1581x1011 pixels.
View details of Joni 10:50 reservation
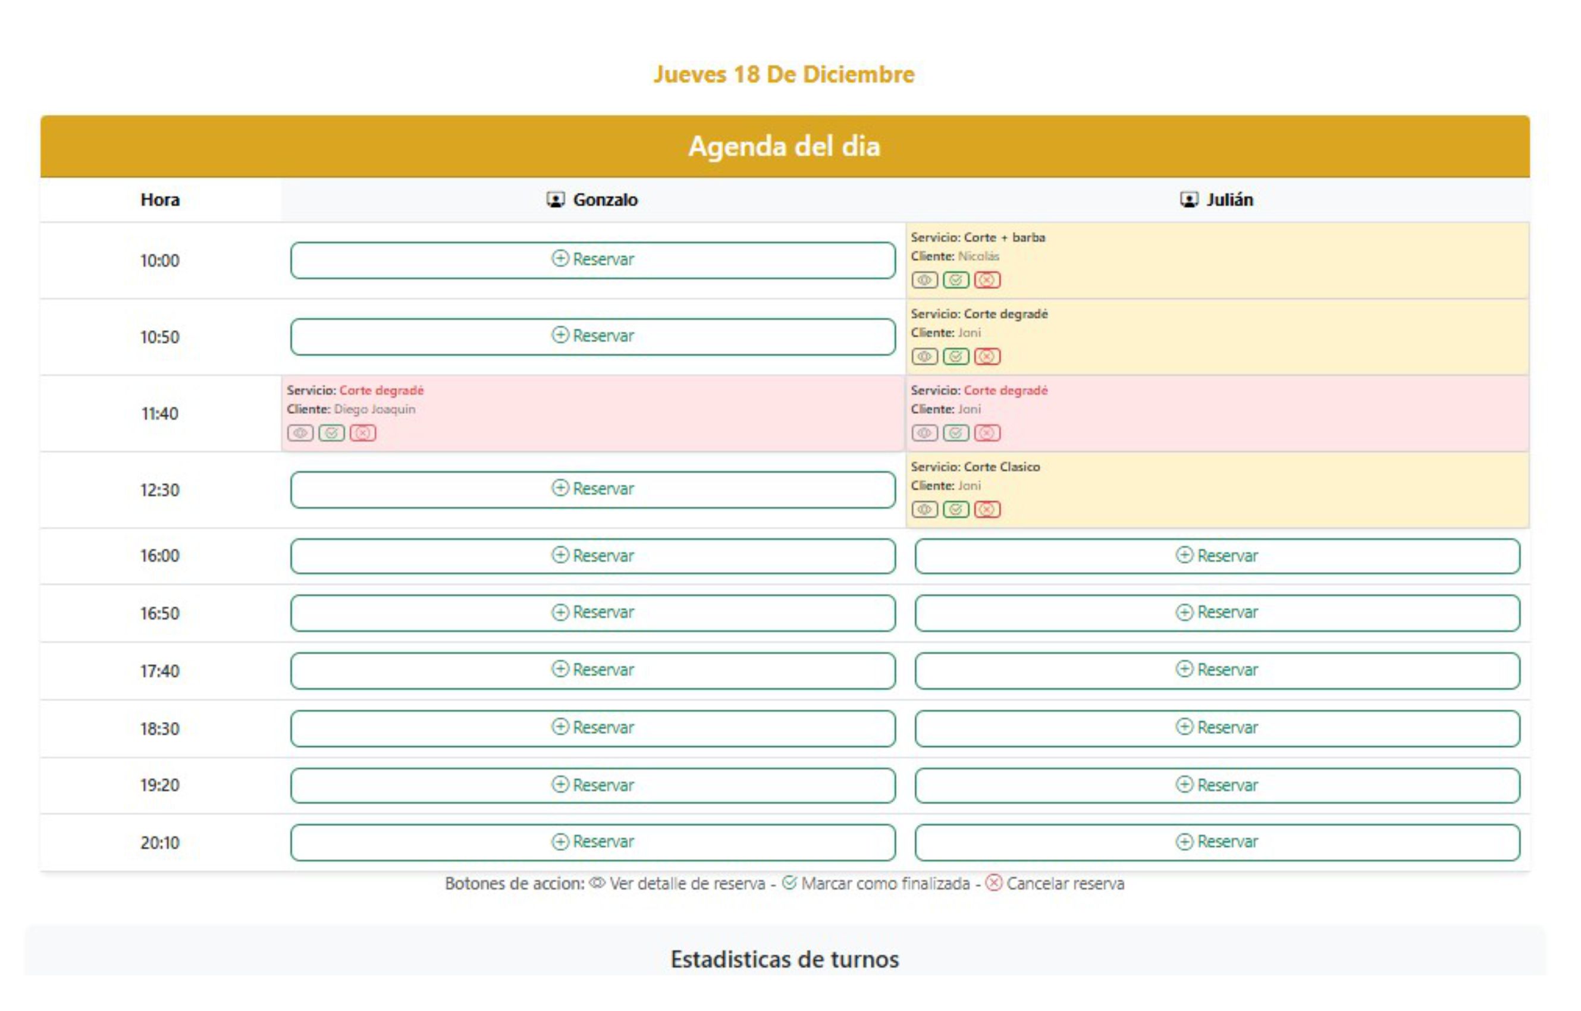coord(924,356)
